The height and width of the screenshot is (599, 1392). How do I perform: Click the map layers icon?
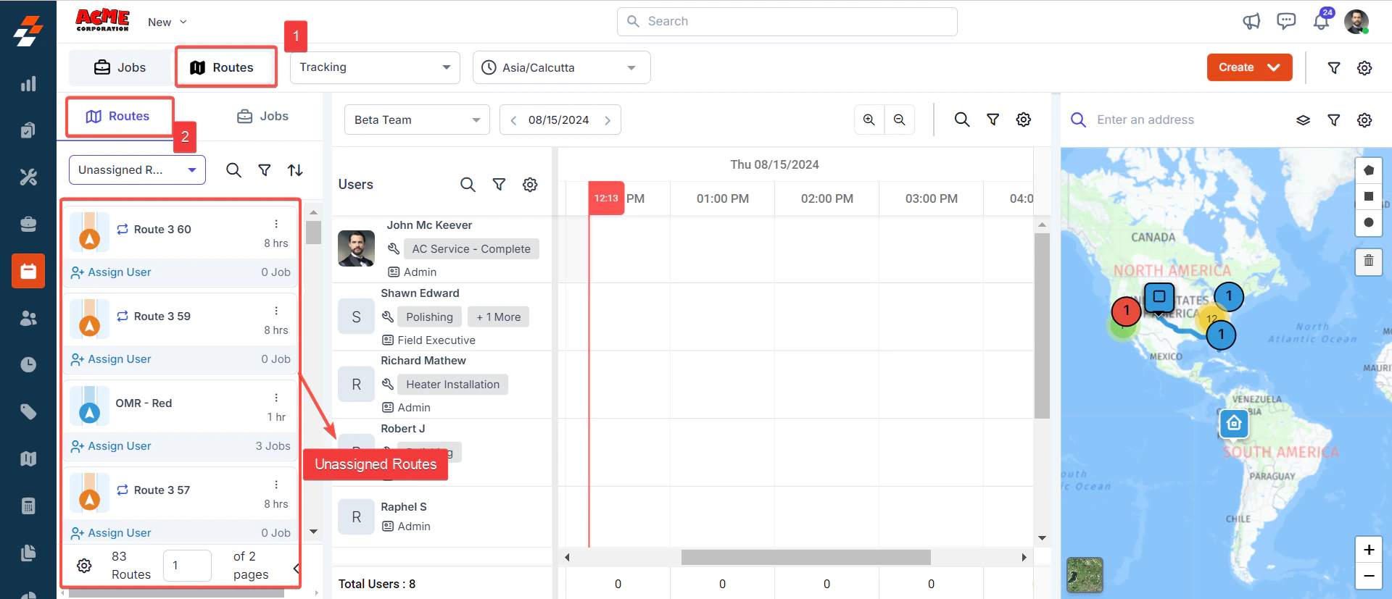[1303, 120]
